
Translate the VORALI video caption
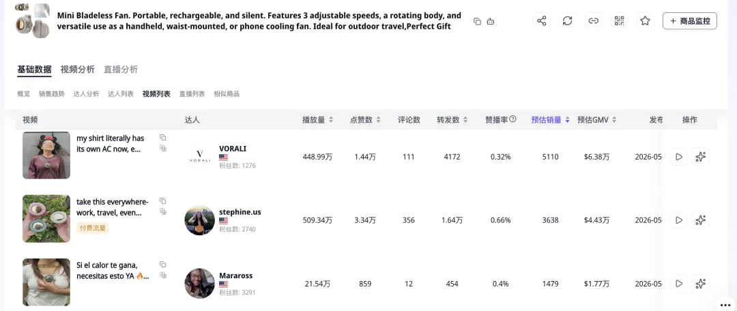162,148
